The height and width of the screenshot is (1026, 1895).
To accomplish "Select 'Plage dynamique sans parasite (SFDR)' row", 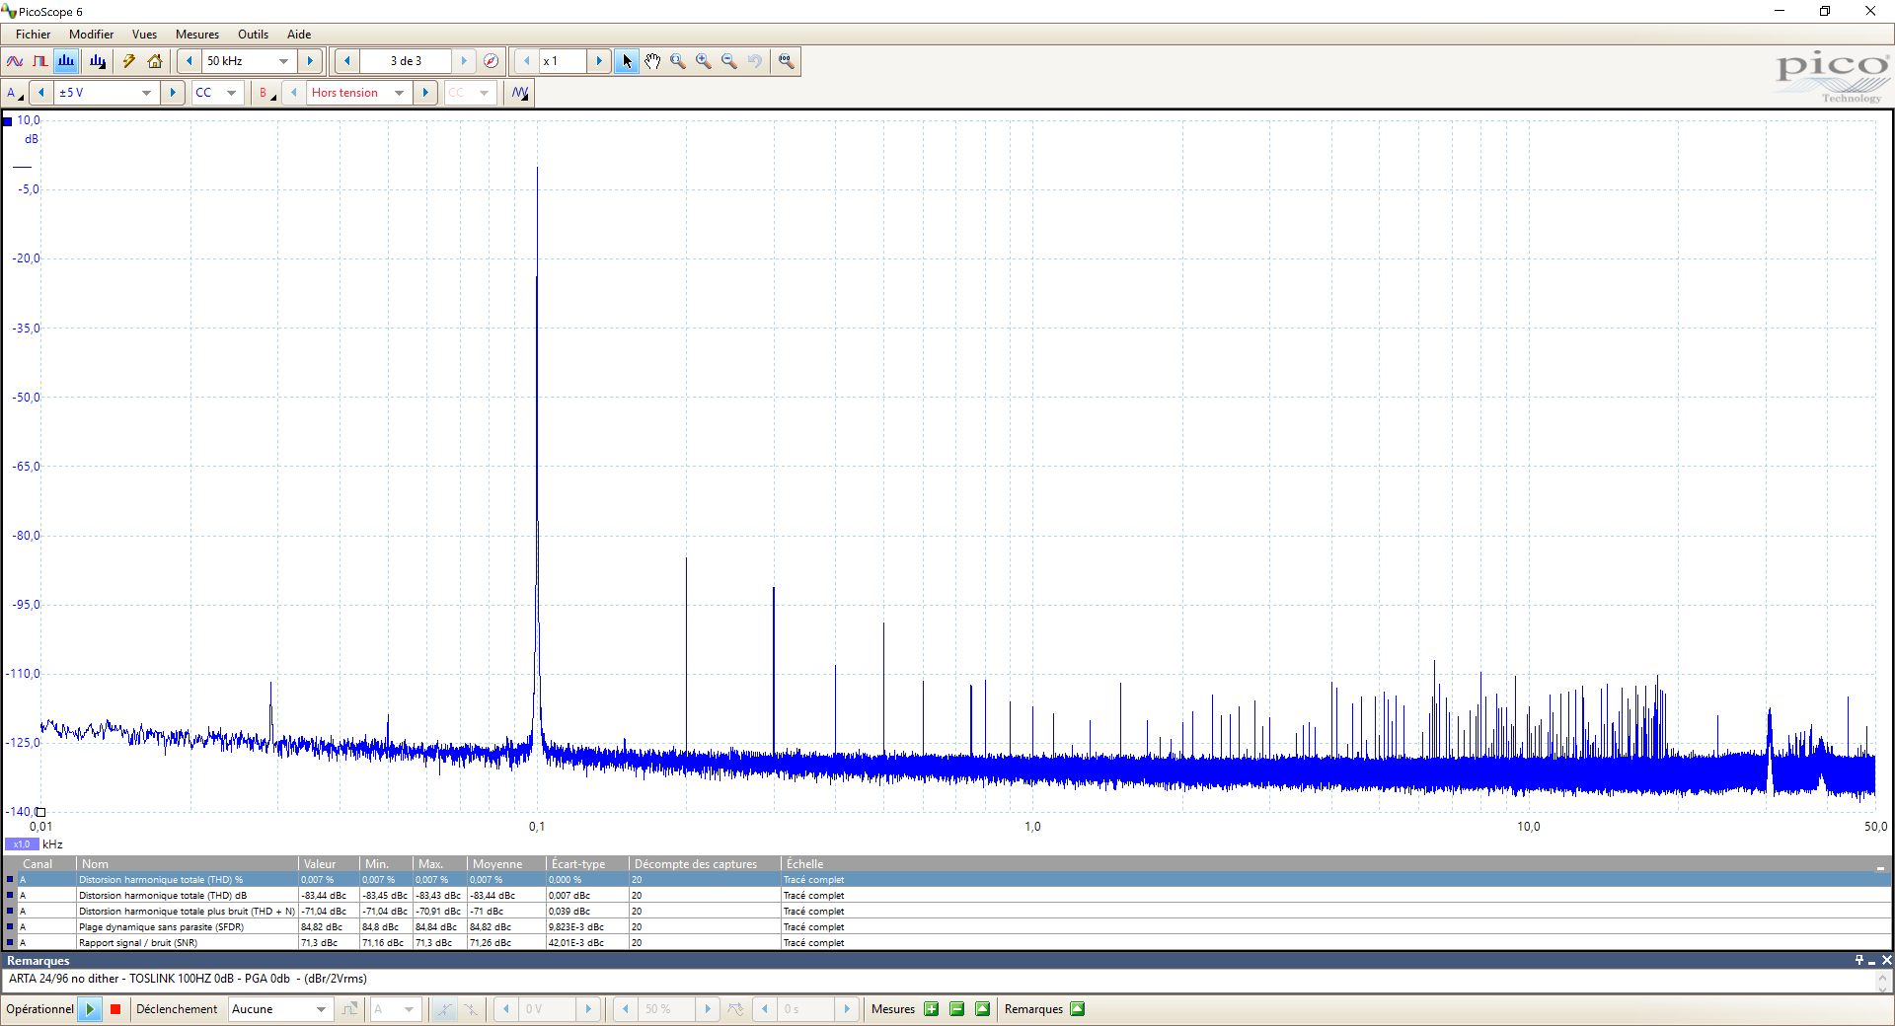I will [947, 927].
